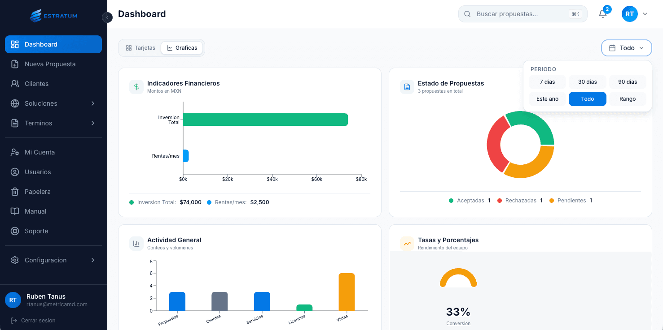Click the Estratum logo in the sidebar
The width and height of the screenshot is (663, 330).
(53, 16)
